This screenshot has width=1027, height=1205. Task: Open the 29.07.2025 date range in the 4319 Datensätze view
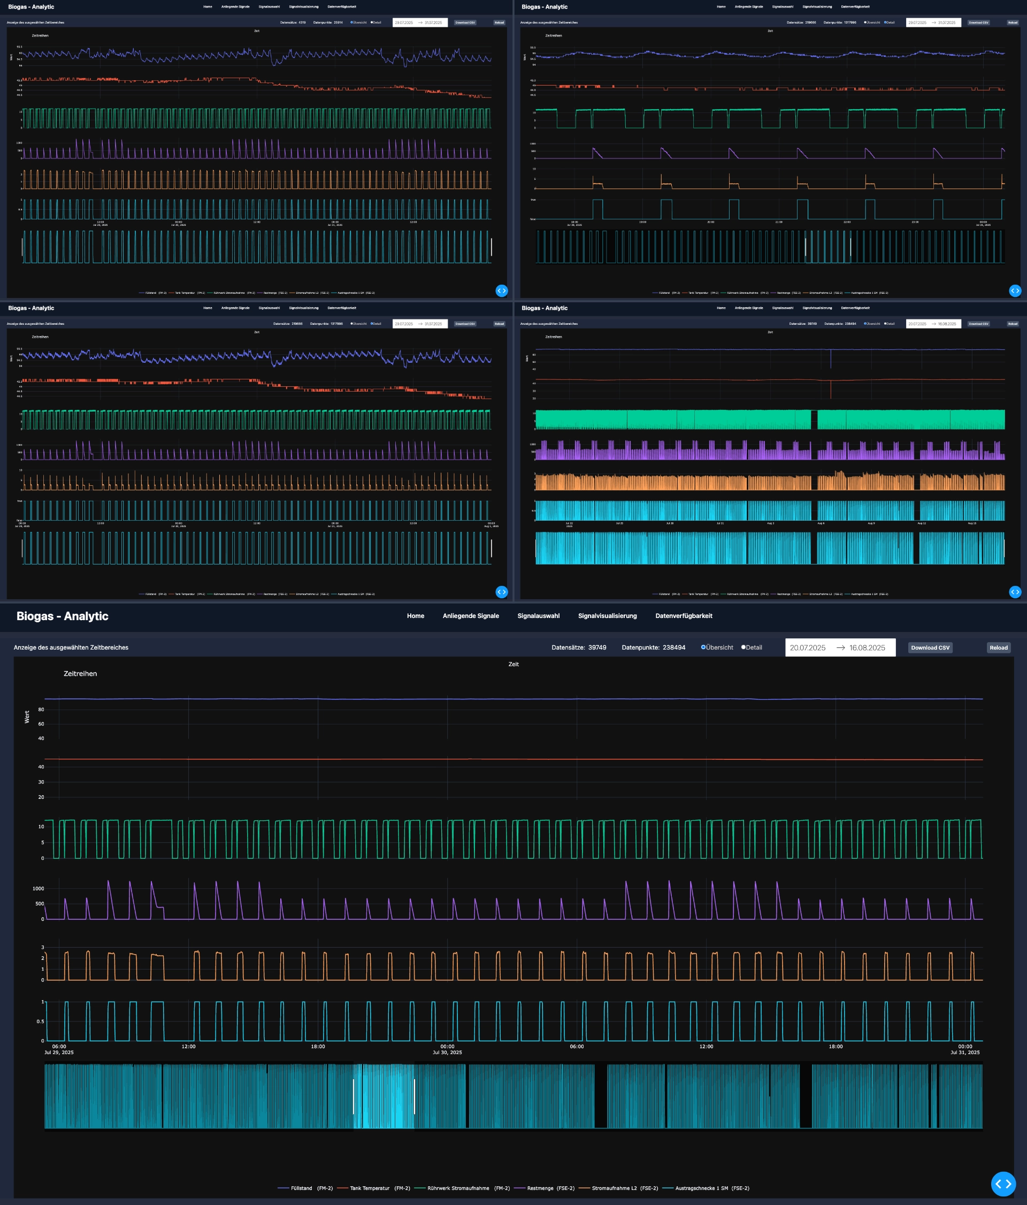point(404,22)
